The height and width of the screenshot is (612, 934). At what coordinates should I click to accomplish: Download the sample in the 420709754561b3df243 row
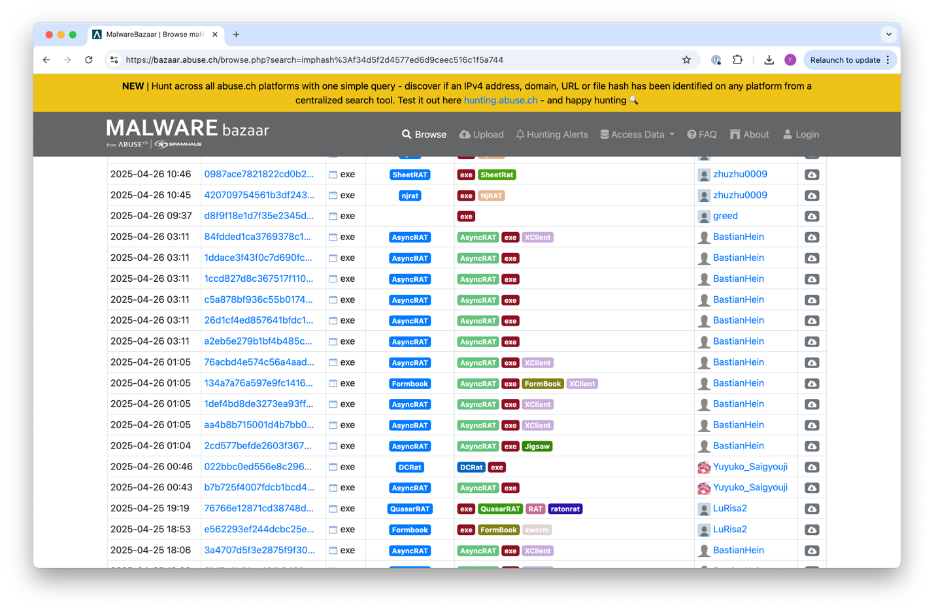812,195
